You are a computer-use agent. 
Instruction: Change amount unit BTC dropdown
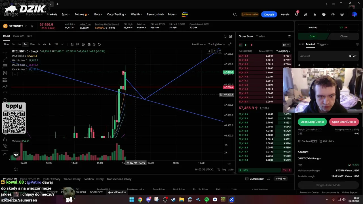353,56
